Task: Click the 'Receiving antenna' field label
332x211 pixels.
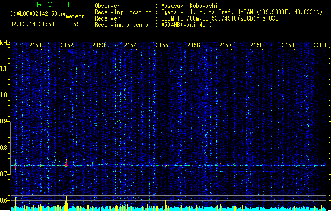Action: [121, 25]
